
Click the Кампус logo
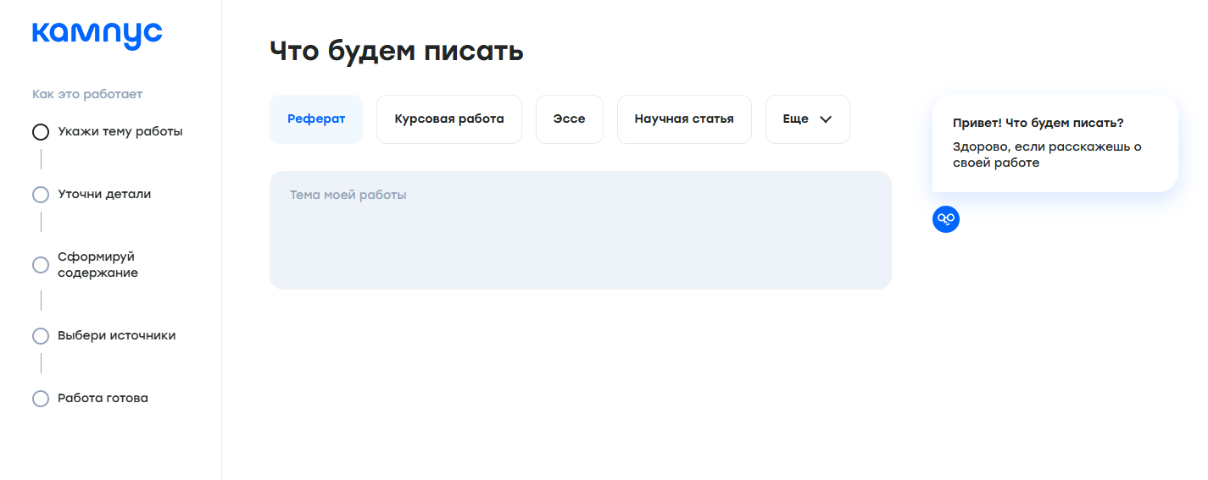pos(97,35)
